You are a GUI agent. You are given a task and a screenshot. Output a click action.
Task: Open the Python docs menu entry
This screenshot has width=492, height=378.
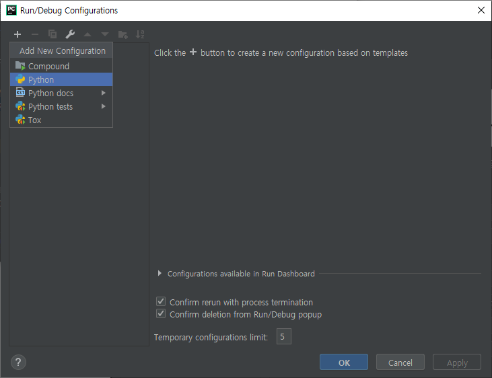tap(61, 93)
